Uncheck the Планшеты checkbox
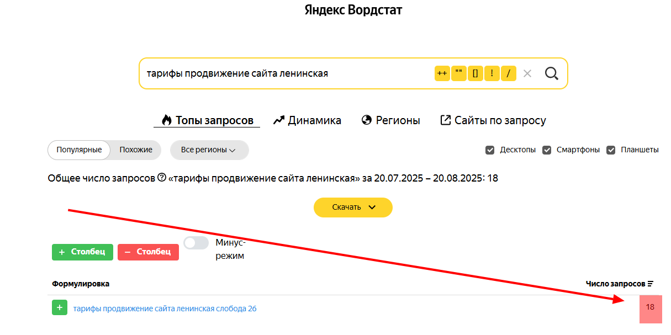 [611, 150]
